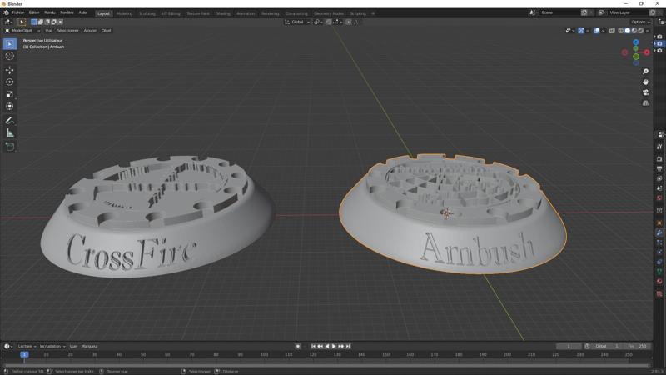Click the pan view hand icon
The height and width of the screenshot is (375, 666).
click(645, 82)
